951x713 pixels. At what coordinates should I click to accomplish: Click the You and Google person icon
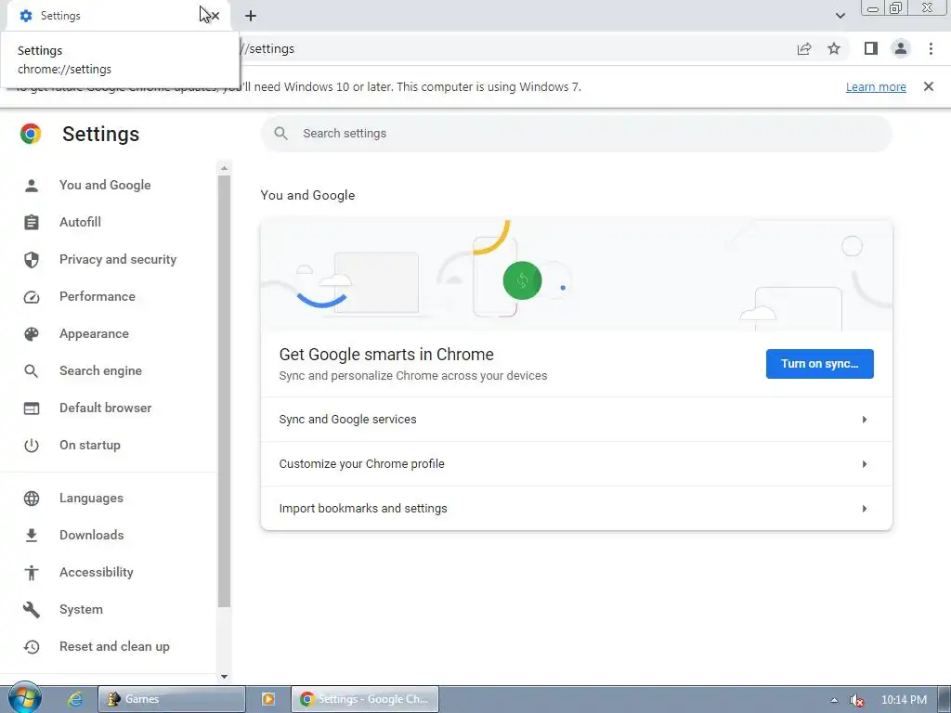click(x=32, y=186)
